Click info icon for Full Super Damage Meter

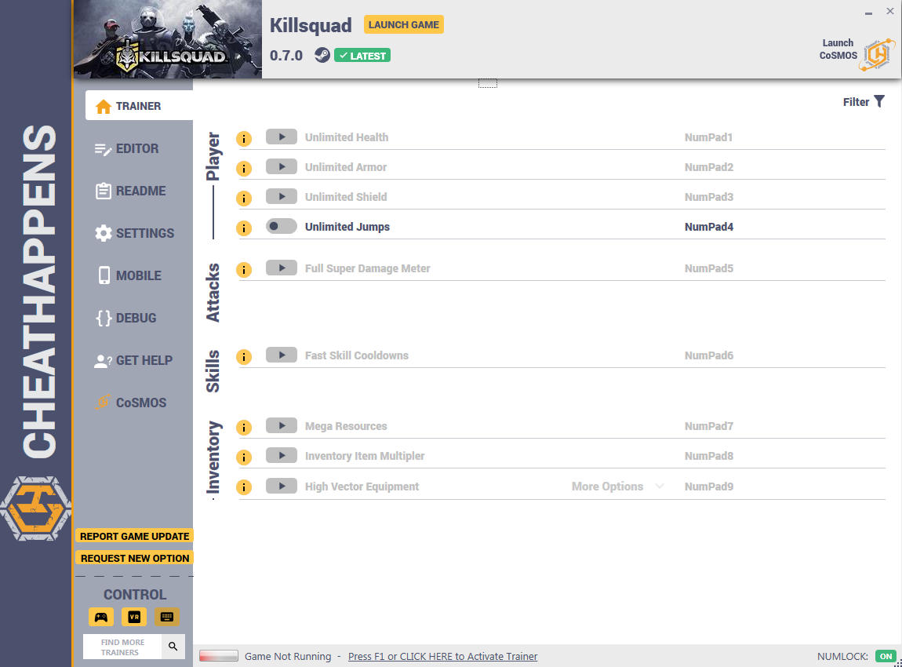tap(244, 270)
